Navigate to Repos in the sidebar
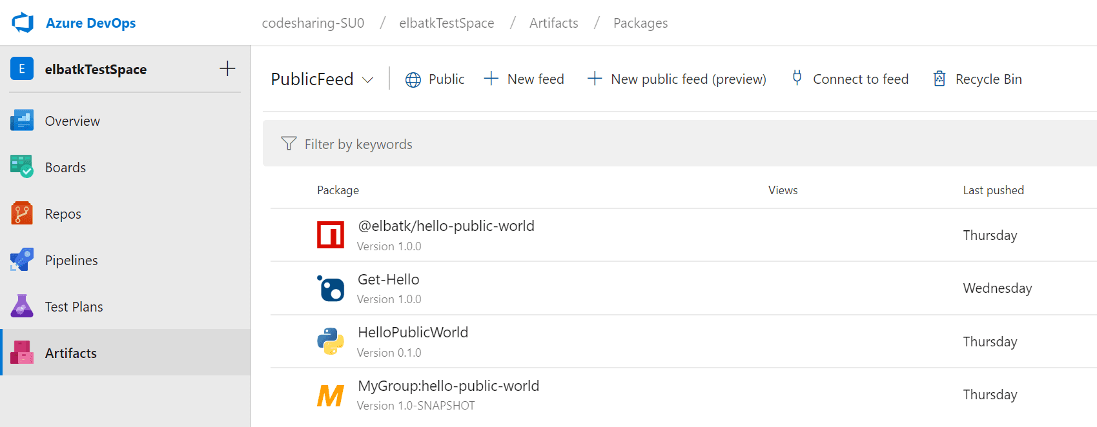 [x=63, y=214]
